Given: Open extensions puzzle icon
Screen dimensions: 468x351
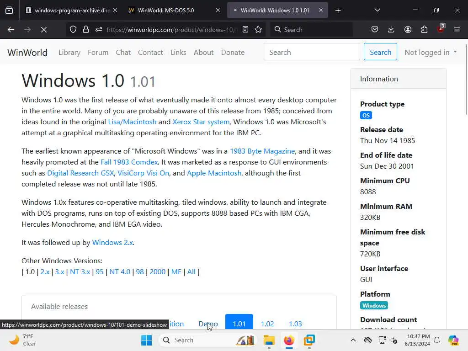Looking at the screenshot, I should (424, 30).
